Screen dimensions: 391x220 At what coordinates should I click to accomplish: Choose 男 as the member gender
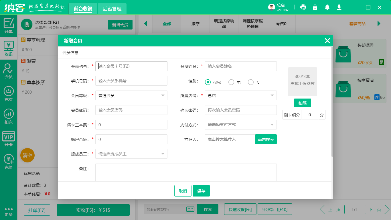[x=231, y=82]
